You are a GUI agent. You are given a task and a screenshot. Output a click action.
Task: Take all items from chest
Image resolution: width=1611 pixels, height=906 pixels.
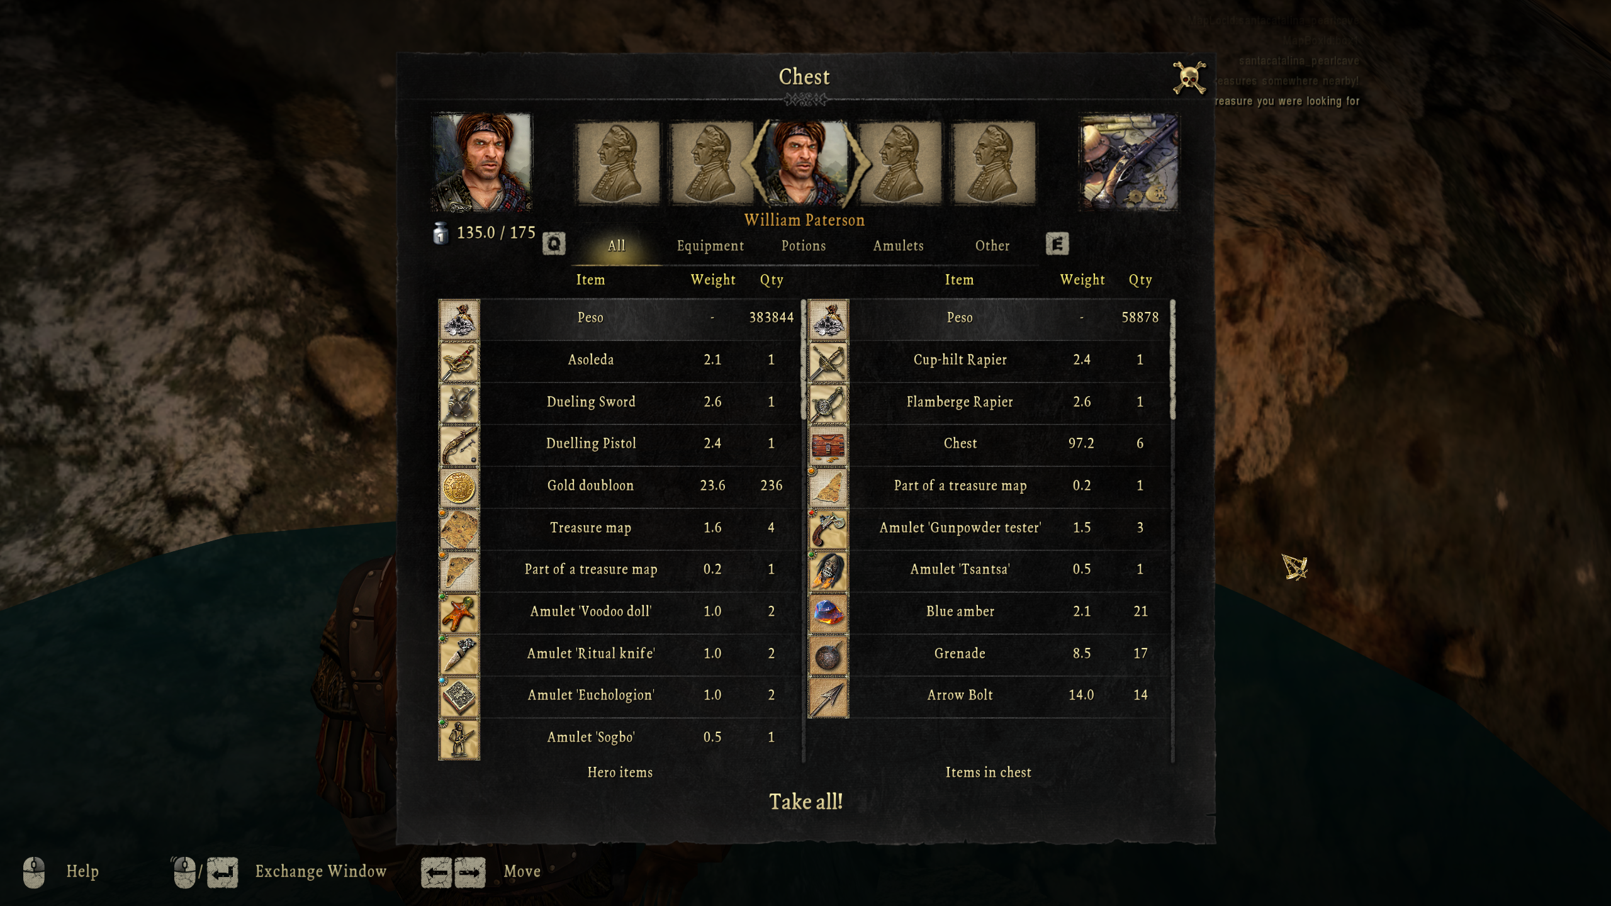(x=805, y=802)
